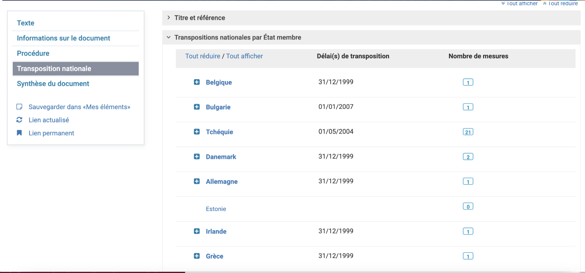Open the Texte sidebar tab
The width and height of the screenshot is (585, 273).
click(x=26, y=23)
